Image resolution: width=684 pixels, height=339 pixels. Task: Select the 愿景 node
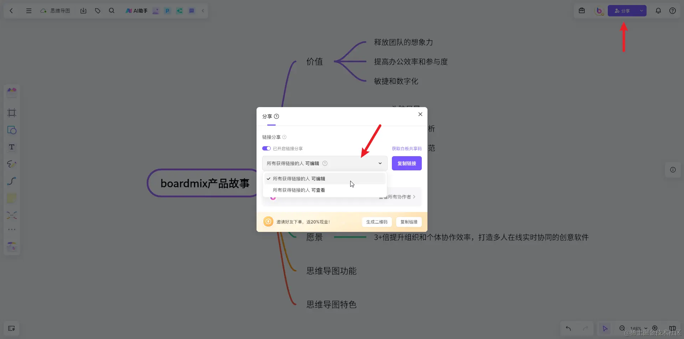coord(315,237)
